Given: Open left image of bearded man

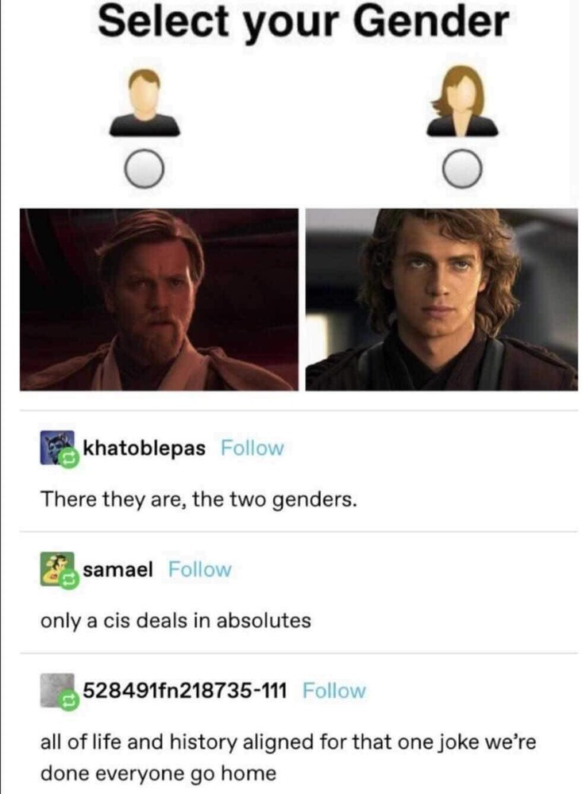Looking at the screenshot, I should click(159, 299).
